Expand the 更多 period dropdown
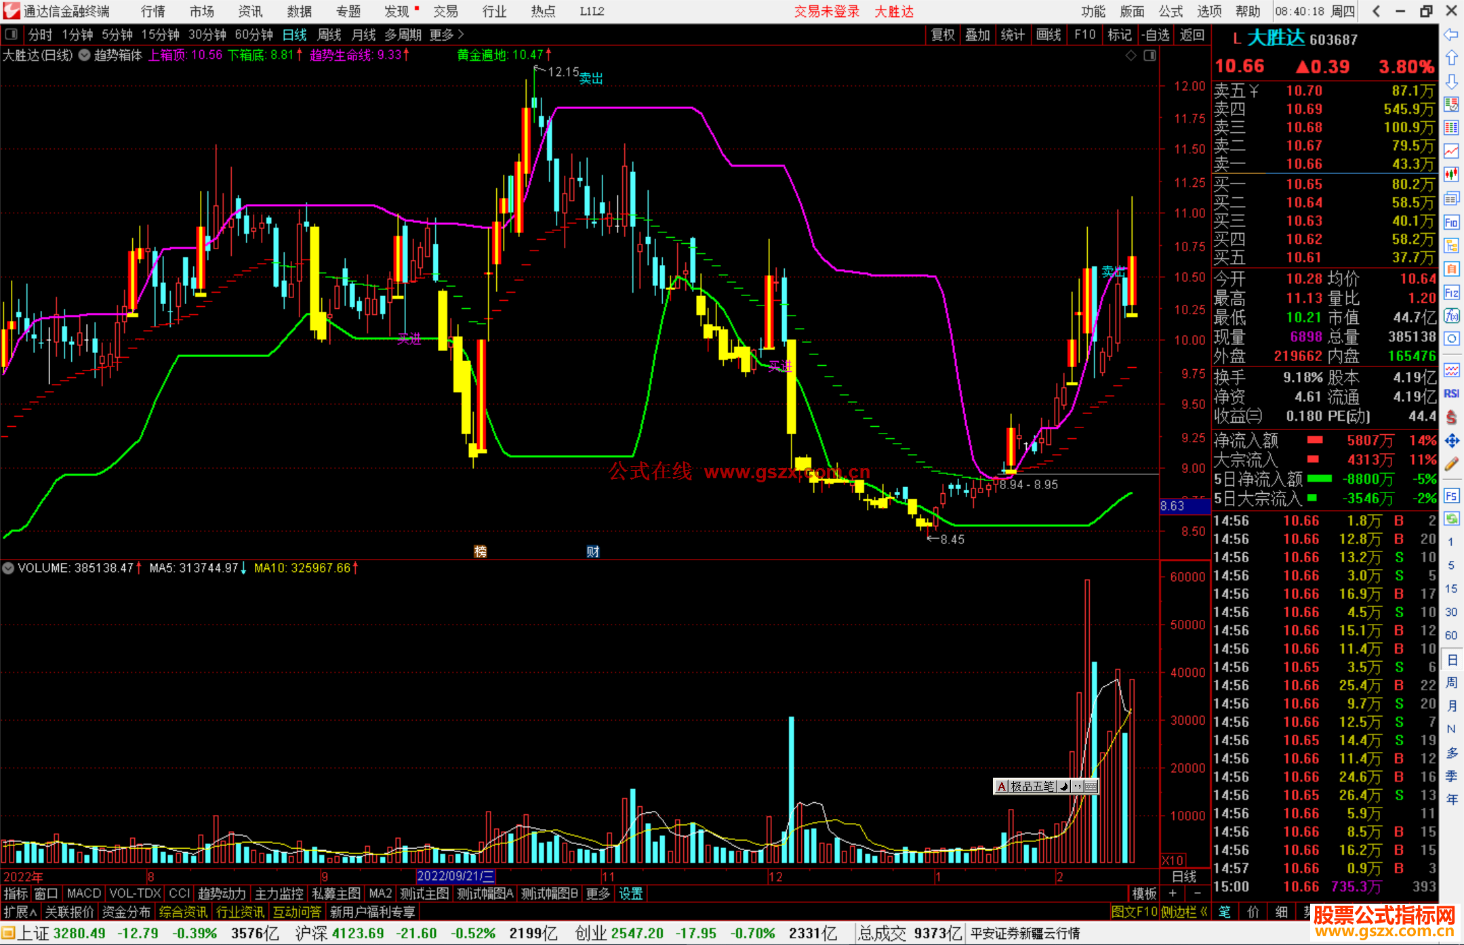Screen dimensions: 1464x945 (x=447, y=35)
